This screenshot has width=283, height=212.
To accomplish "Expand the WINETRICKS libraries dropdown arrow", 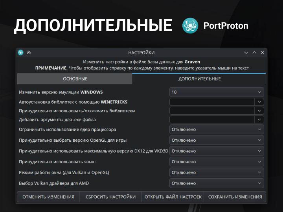I will pos(259,102).
